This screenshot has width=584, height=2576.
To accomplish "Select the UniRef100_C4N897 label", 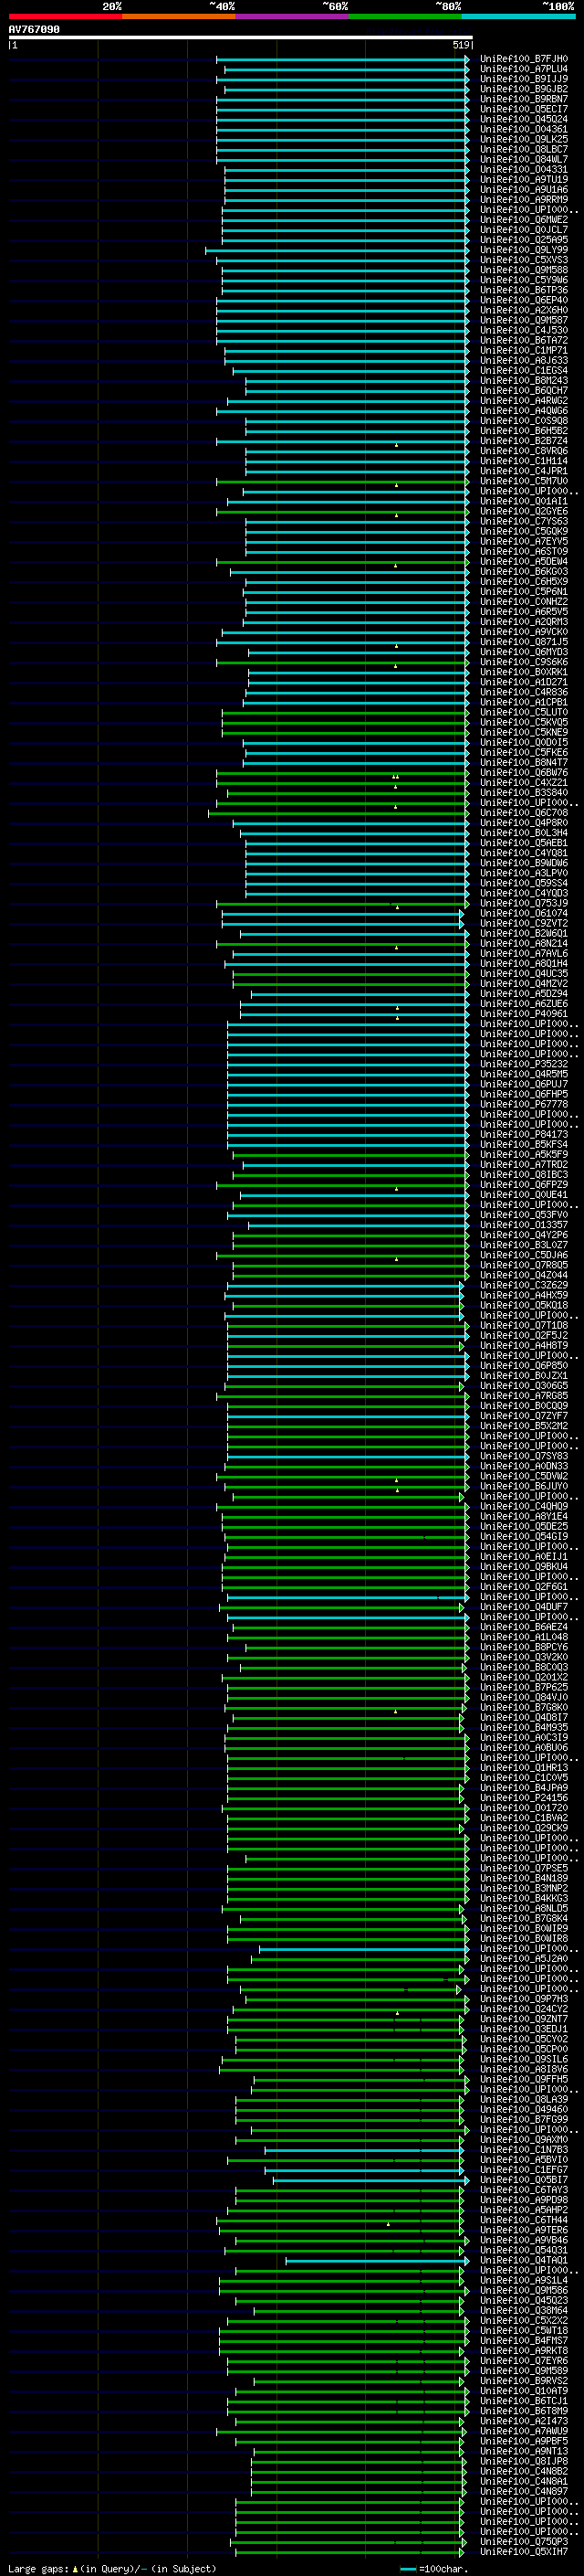I will coord(524,2491).
